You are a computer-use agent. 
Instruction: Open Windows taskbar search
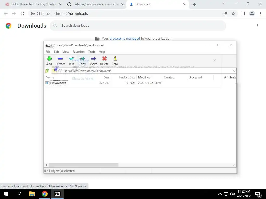(x=19, y=194)
